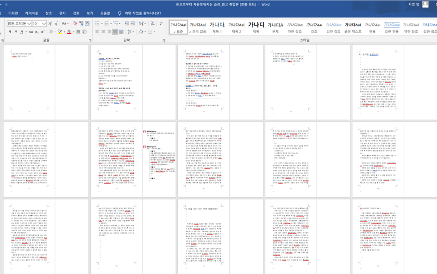
Task: Click the Tell Me search box
Action: (x=143, y=13)
